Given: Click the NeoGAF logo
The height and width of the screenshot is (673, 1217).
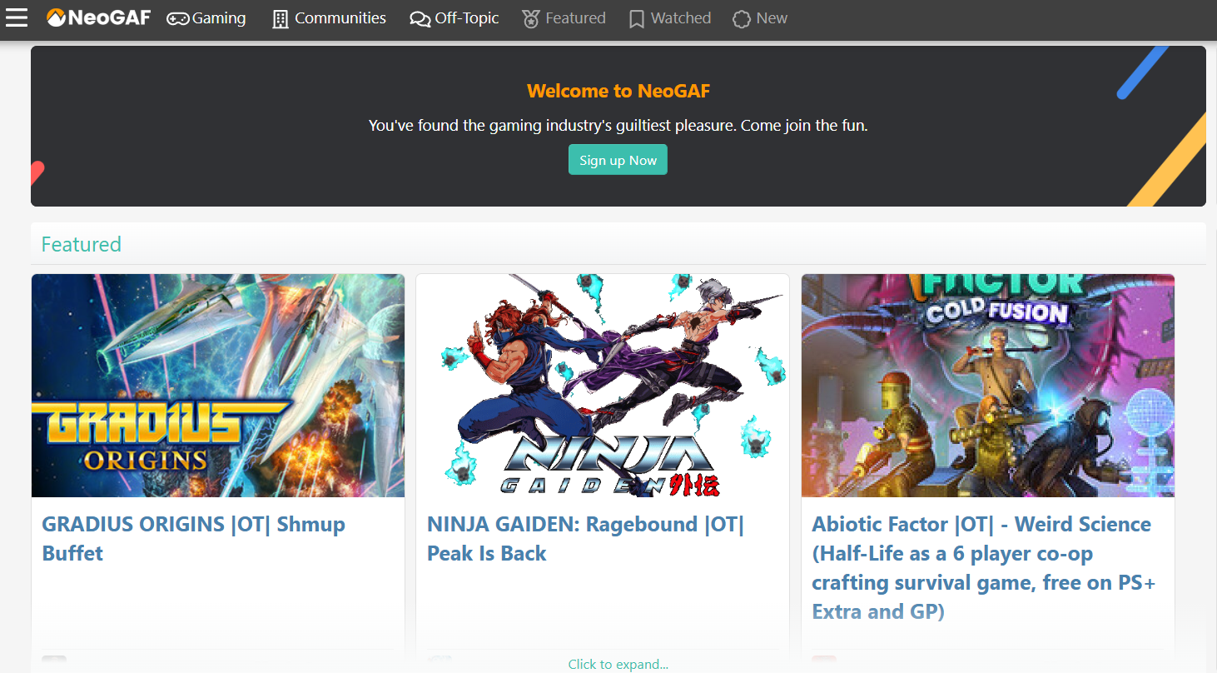Looking at the screenshot, I should [x=98, y=17].
